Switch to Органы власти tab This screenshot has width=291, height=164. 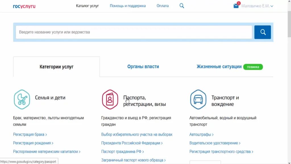[143, 67]
